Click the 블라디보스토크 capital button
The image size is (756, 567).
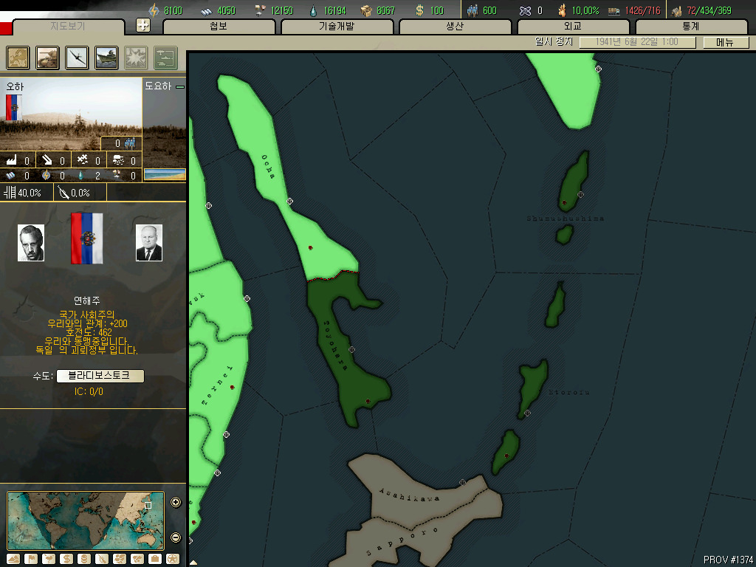100,376
